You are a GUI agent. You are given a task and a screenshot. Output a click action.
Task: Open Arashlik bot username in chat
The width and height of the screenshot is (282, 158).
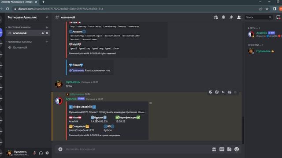coord(71,99)
